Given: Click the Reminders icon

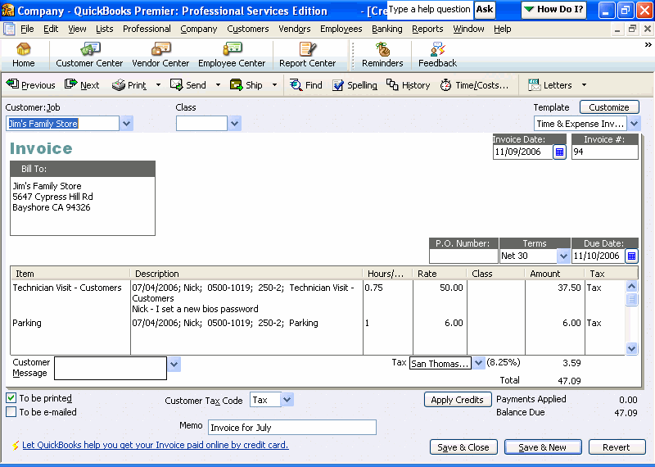Looking at the screenshot, I should click(382, 55).
